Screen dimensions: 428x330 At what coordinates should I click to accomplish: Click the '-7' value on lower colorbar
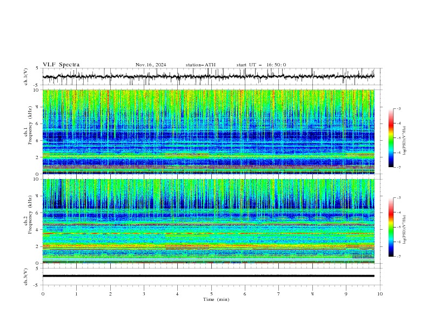coord(398,257)
